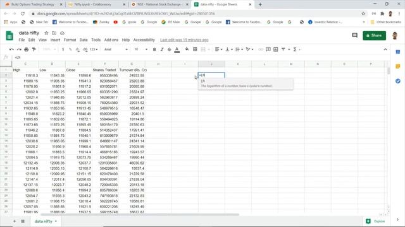Click the Insert comment icon
Viewport: 405px width, 227px height.
268,49
